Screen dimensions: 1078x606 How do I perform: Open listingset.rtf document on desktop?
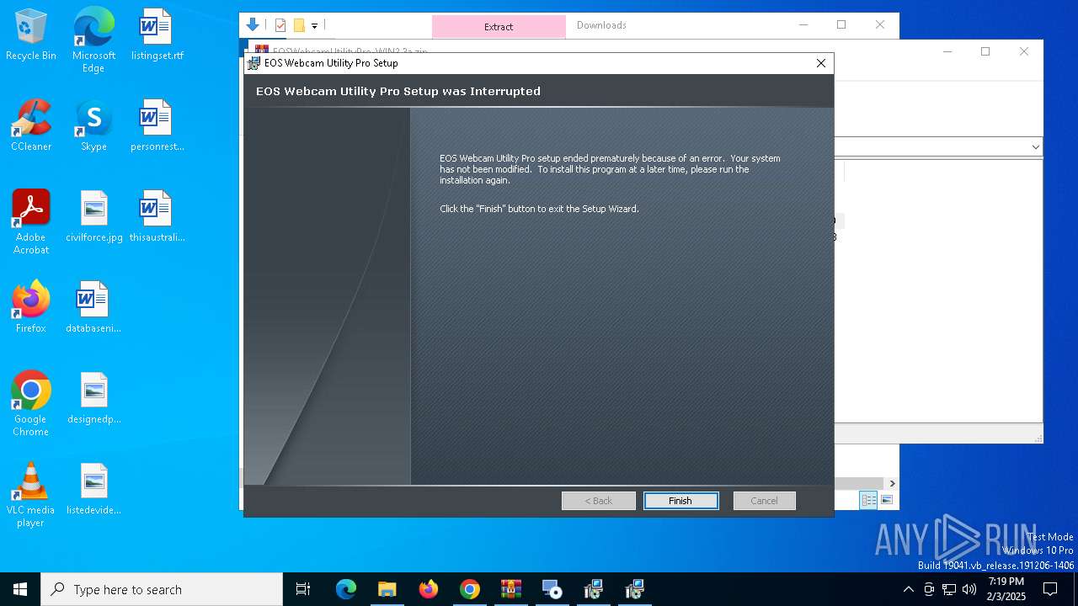157,35
